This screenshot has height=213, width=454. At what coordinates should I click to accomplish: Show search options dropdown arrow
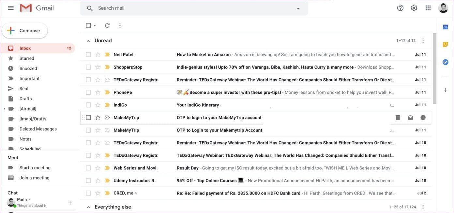coord(298,8)
